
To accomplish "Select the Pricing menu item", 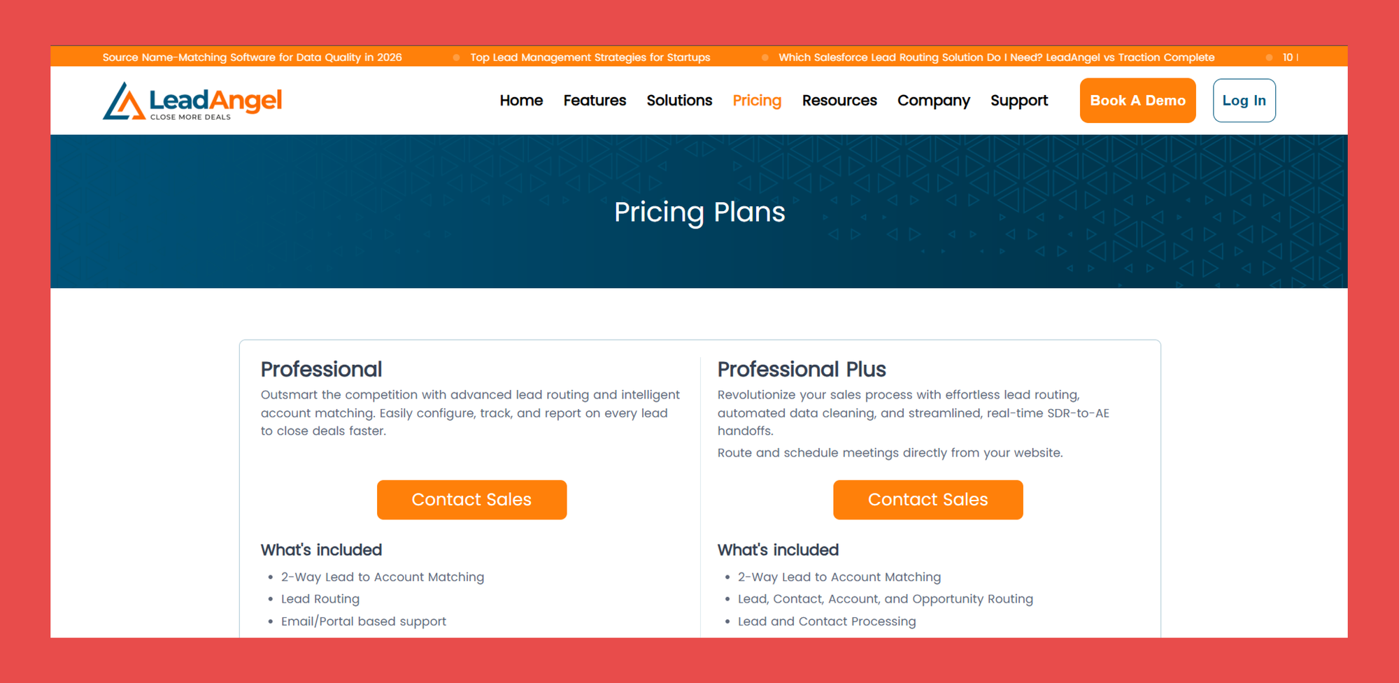I will [x=757, y=101].
